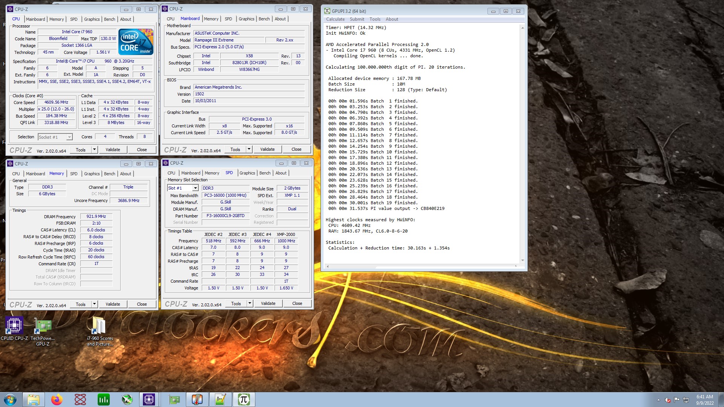Click the SPD-tab CPU-Z window's title-bar icon
Screen dimensions: 724x407
click(166, 163)
